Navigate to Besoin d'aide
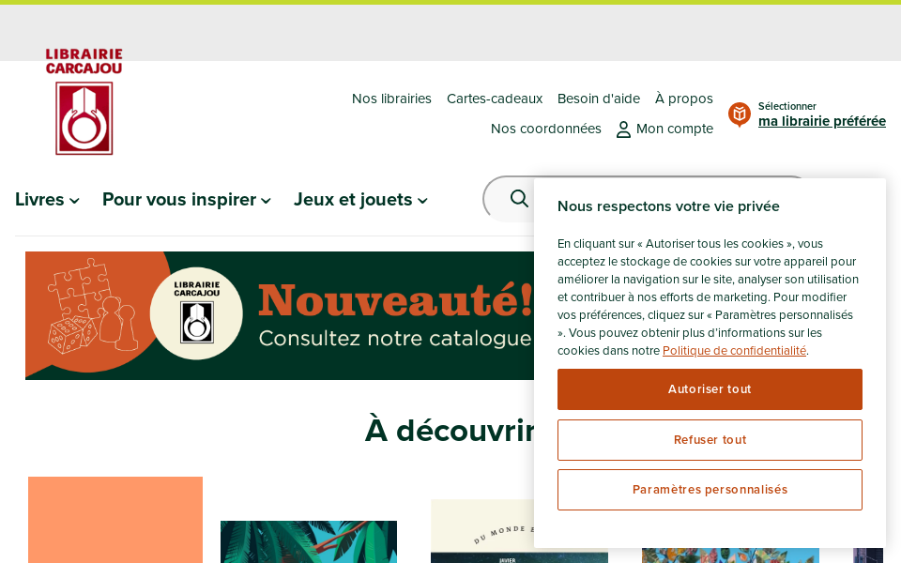Viewport: 901px width, 563px height. click(x=598, y=99)
